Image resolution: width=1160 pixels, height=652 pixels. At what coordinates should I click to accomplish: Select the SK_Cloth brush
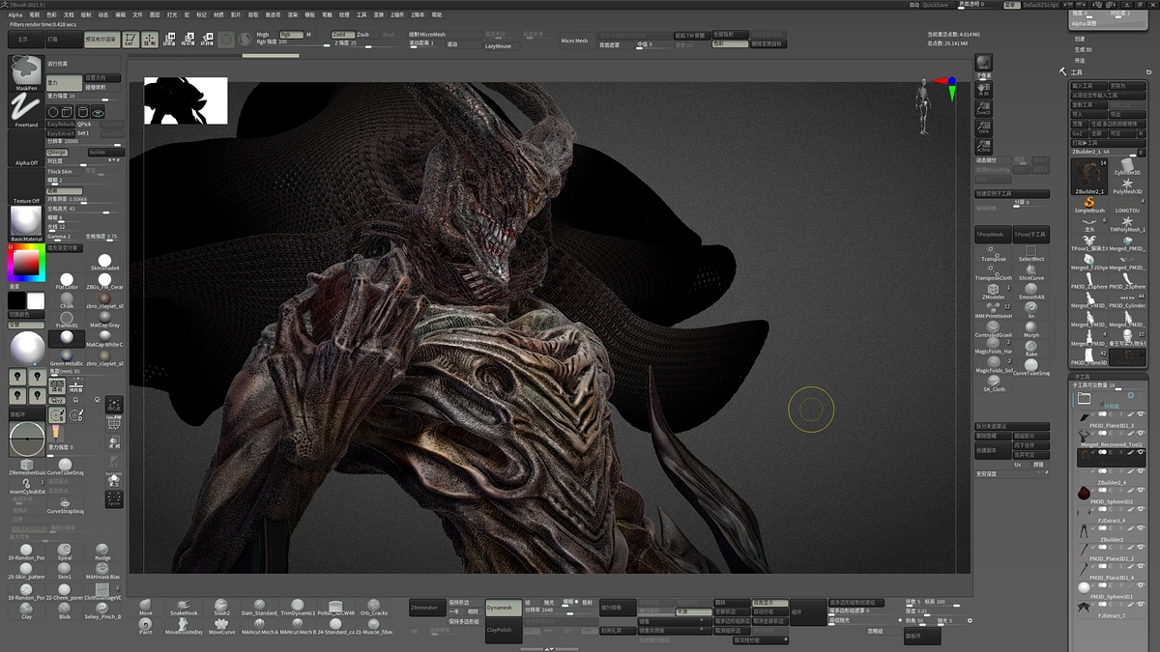click(993, 384)
